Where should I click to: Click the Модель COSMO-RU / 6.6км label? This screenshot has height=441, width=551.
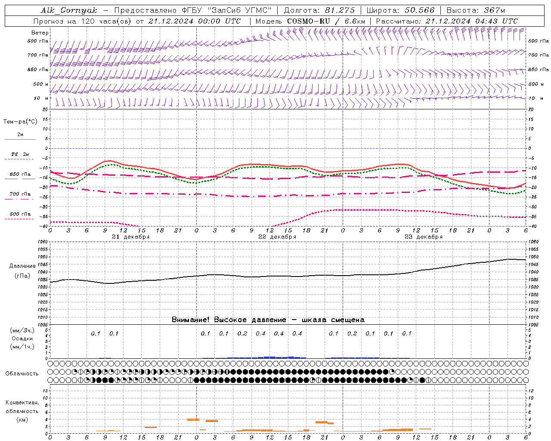pyautogui.click(x=310, y=21)
